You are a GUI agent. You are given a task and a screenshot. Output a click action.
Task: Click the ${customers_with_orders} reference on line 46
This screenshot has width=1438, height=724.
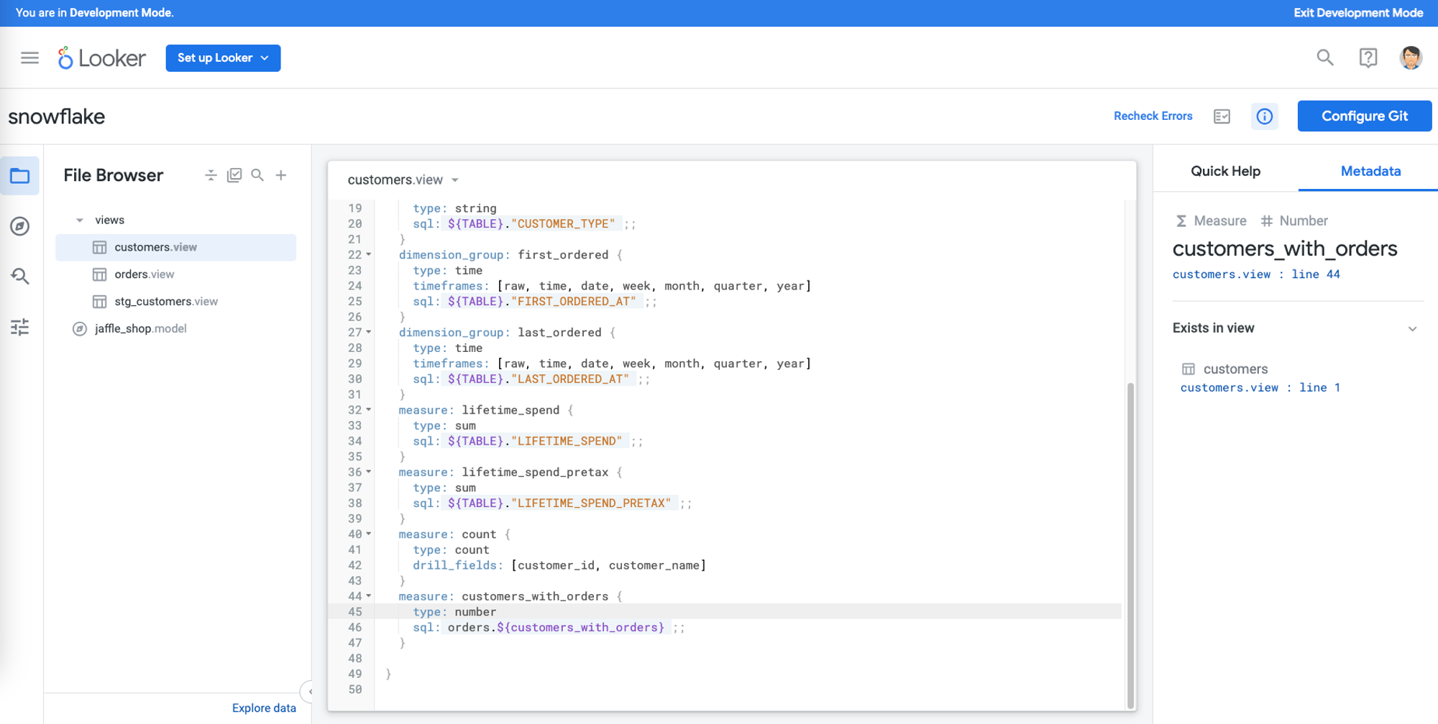(x=580, y=628)
